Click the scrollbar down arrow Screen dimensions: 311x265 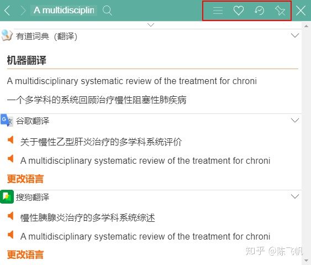(x=307, y=261)
